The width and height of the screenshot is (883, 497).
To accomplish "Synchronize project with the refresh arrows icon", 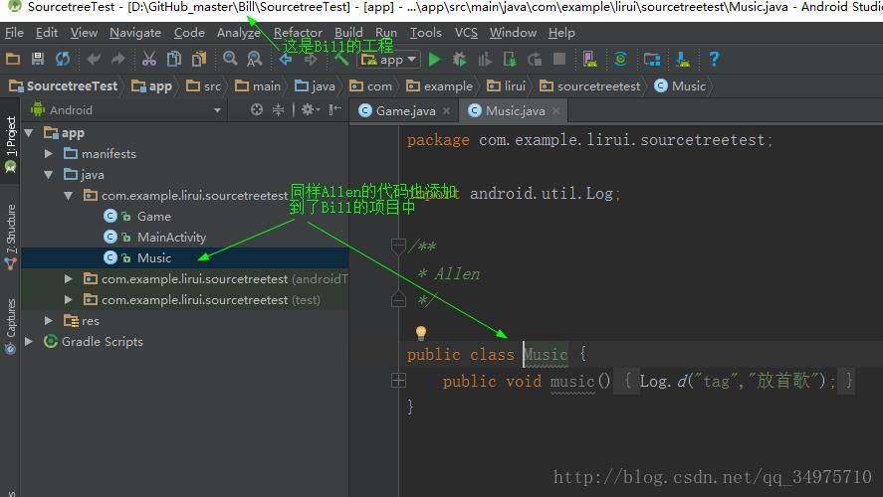I will (x=63, y=59).
